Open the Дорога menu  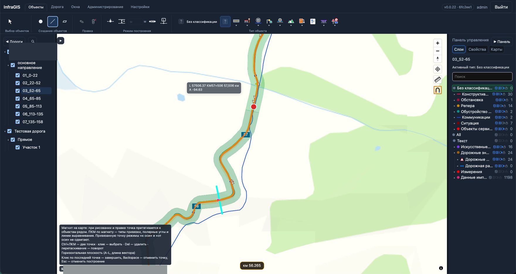point(57,7)
